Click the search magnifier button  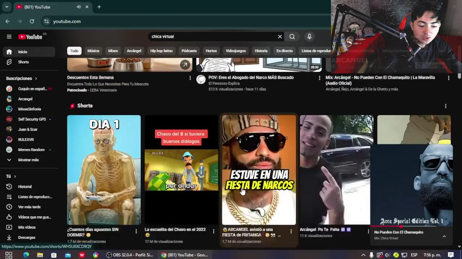click(292, 36)
